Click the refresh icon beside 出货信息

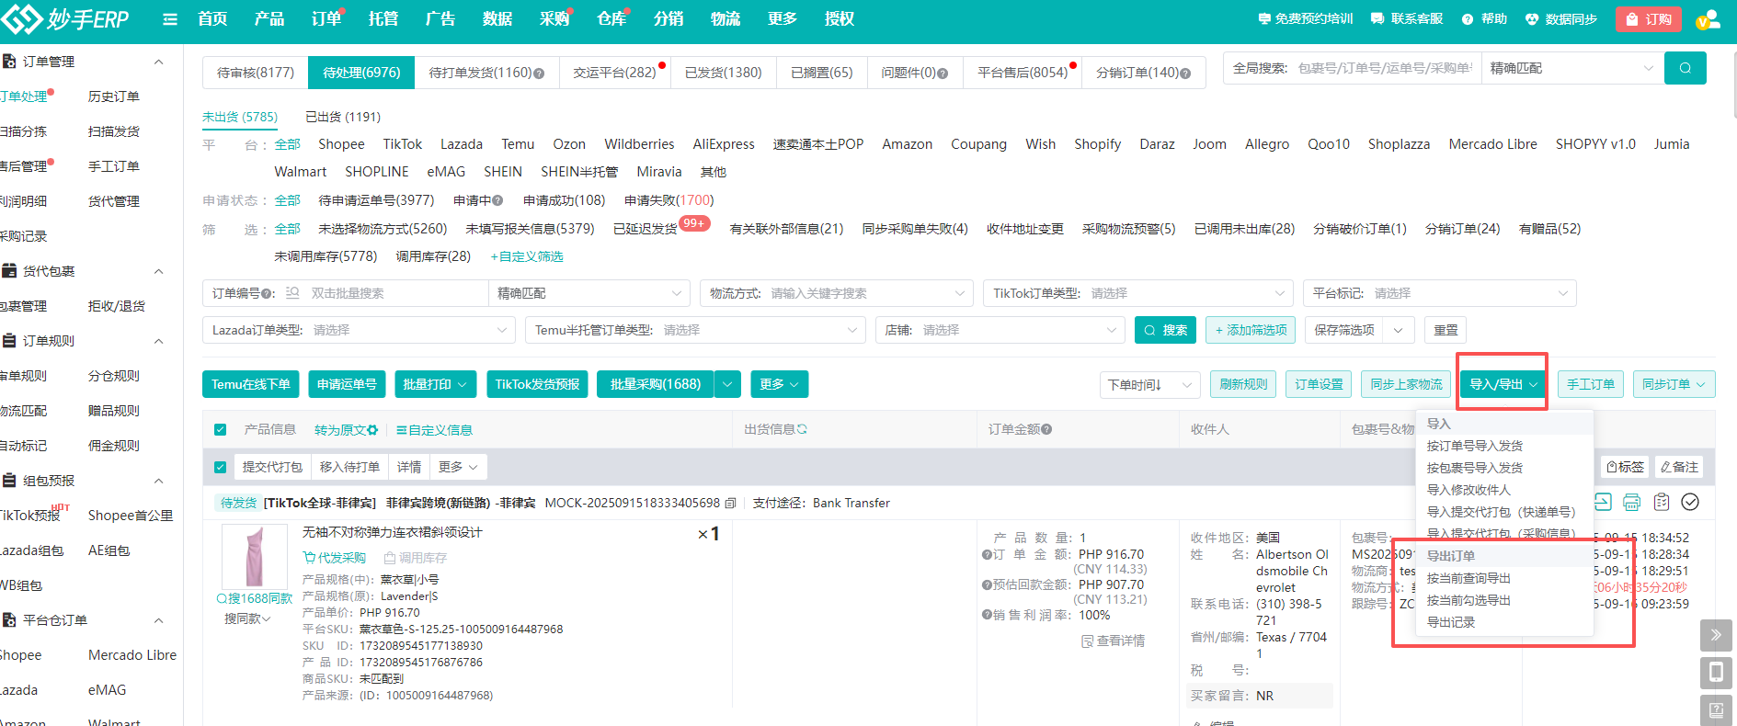click(802, 429)
